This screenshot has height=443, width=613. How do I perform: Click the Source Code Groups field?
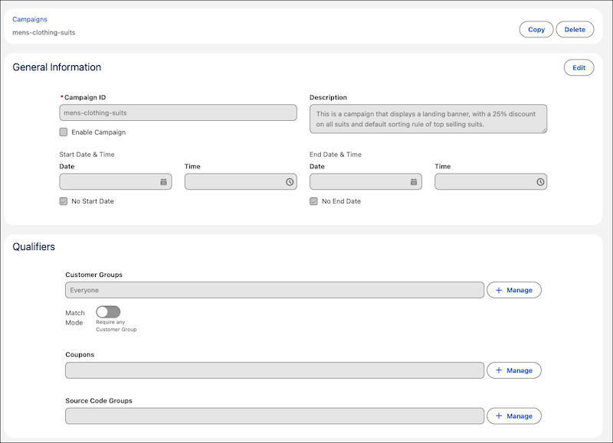click(x=274, y=416)
